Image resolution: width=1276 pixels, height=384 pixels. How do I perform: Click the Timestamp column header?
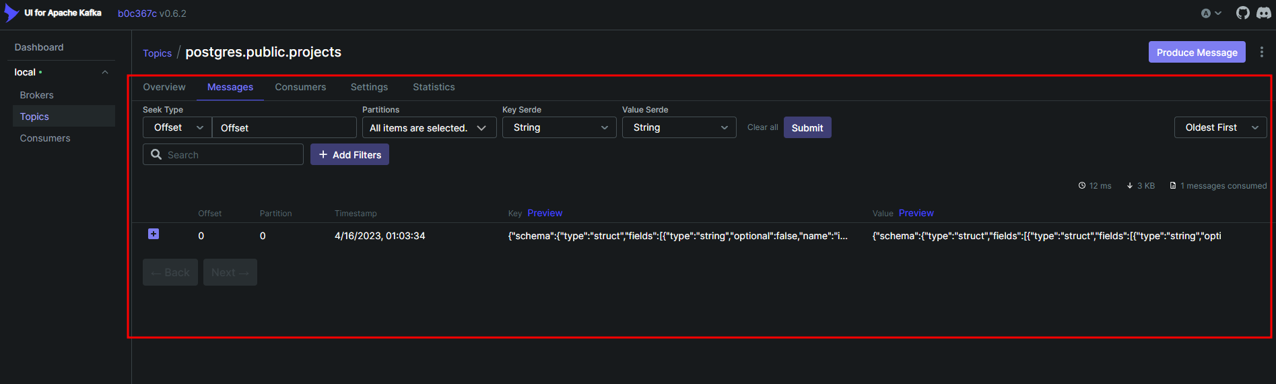click(356, 214)
